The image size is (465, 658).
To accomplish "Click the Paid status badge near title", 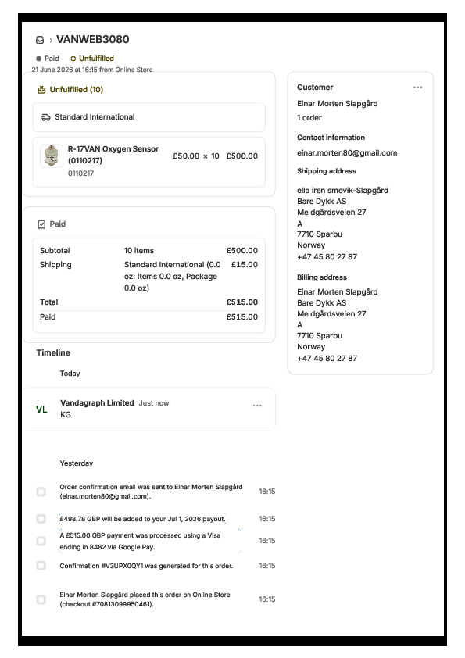I will (x=48, y=59).
